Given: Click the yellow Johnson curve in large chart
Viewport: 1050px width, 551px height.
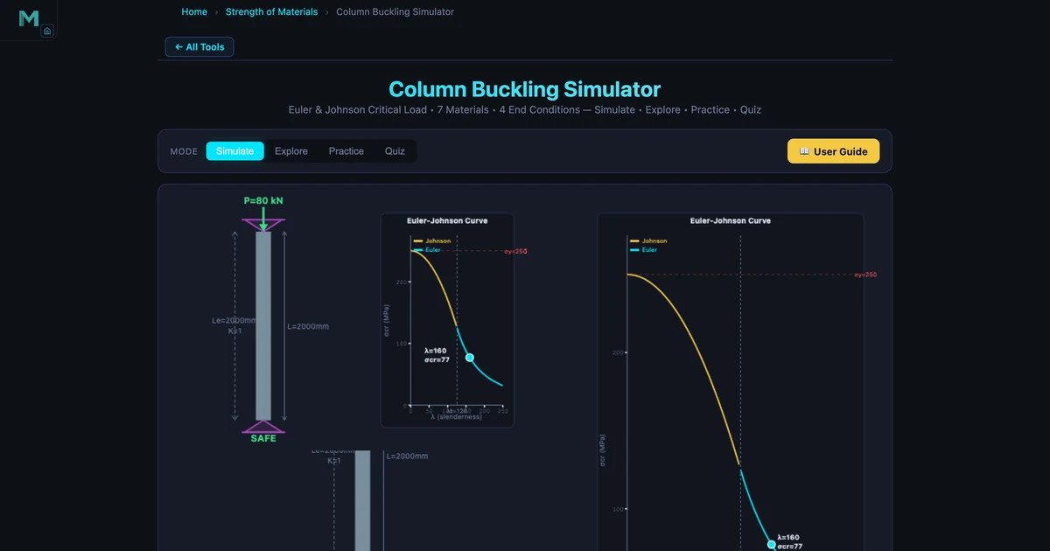Looking at the screenshot, I should 700,350.
